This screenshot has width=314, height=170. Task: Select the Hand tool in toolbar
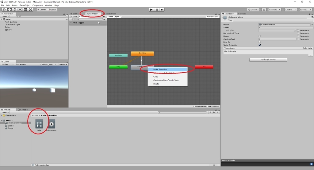4,9
